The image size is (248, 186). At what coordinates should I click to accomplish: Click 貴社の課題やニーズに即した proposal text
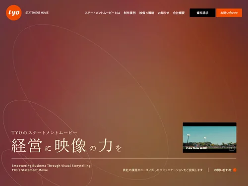pyautogui.click(x=163, y=170)
